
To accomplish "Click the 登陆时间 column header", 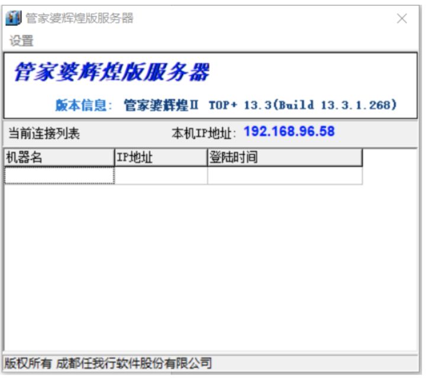I will [285, 157].
